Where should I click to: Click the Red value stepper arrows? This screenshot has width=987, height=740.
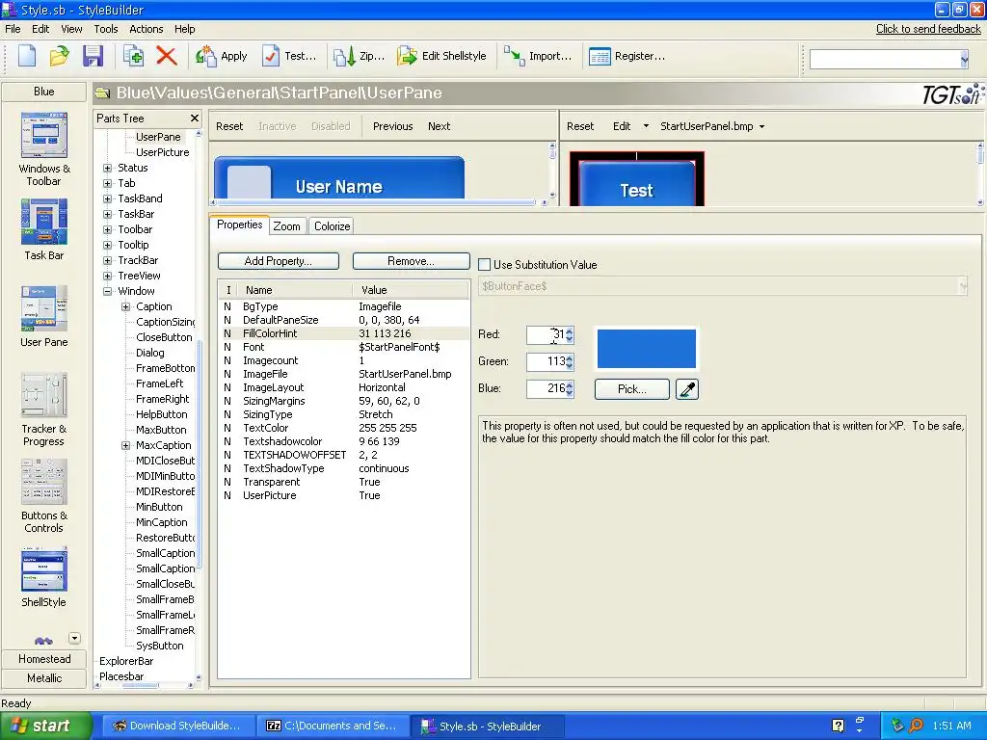pyautogui.click(x=569, y=334)
